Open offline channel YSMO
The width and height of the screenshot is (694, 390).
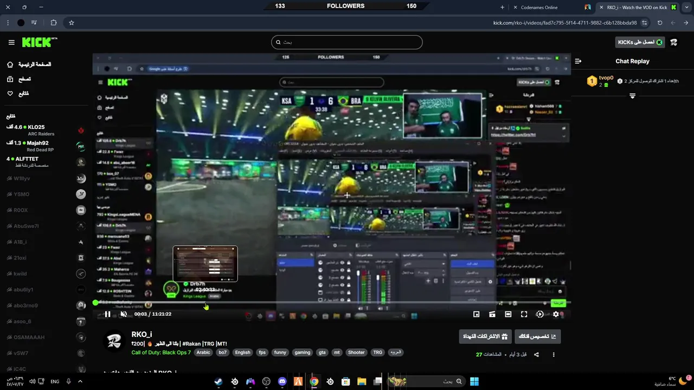45,194
